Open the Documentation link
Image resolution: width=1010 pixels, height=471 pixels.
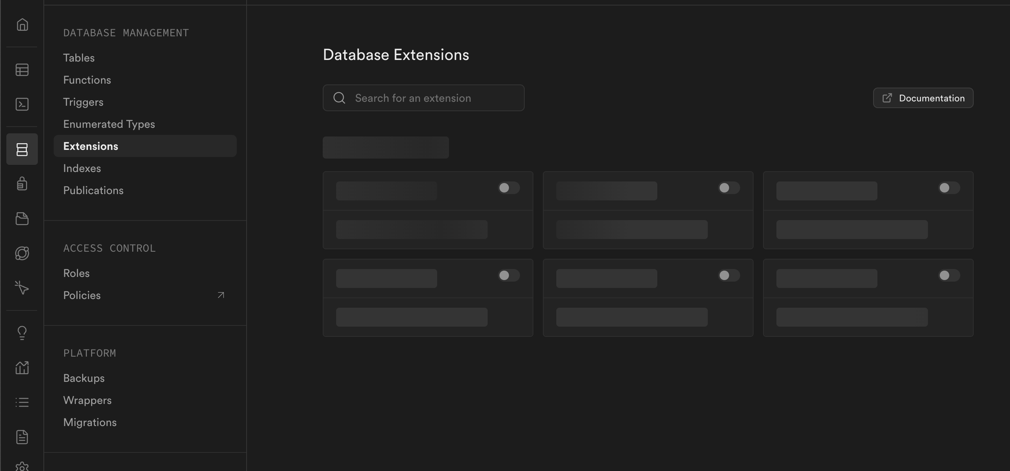click(x=923, y=98)
